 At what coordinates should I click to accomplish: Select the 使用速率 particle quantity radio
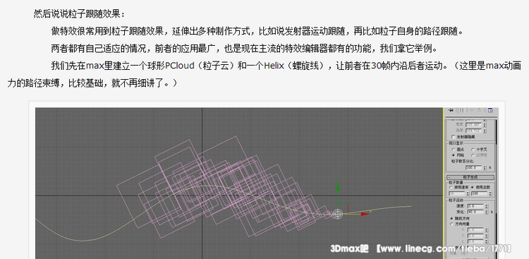451,187
